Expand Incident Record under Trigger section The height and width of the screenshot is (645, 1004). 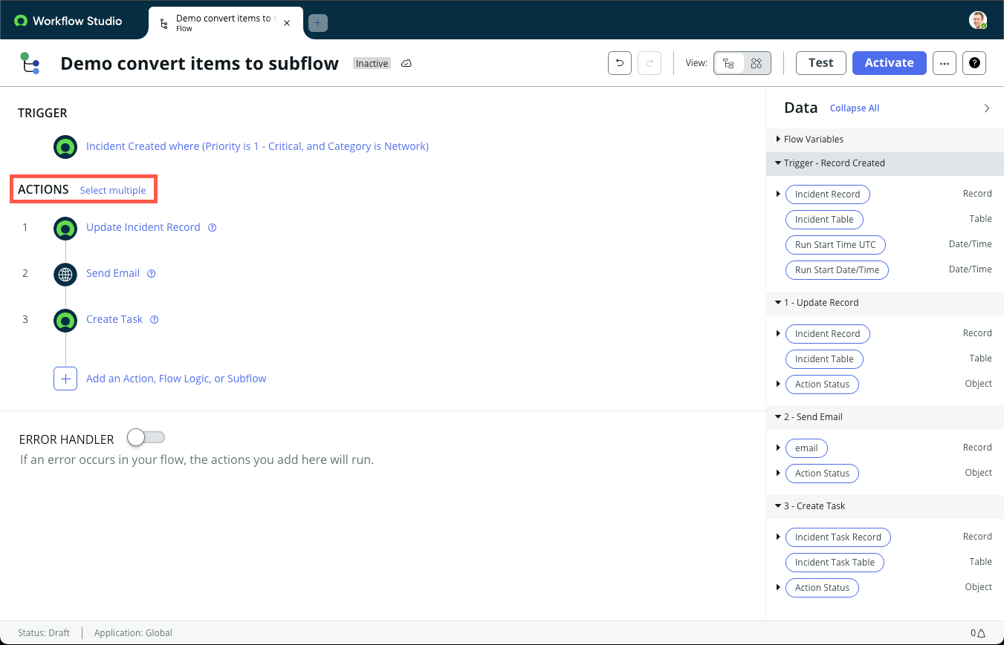[778, 194]
